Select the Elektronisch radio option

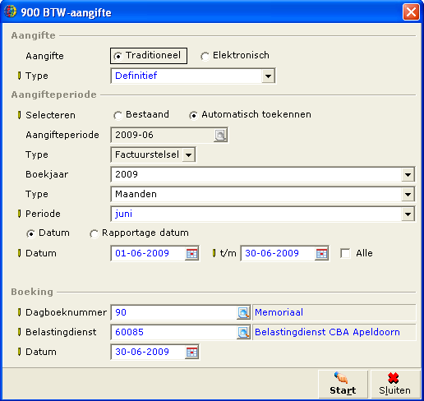point(205,57)
